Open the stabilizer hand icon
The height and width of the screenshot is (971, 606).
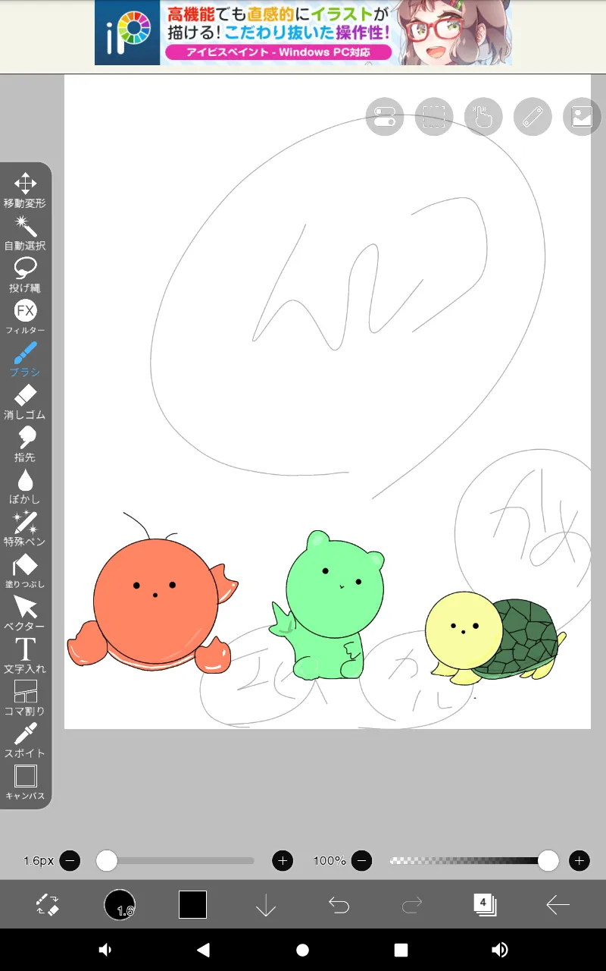[x=483, y=117]
